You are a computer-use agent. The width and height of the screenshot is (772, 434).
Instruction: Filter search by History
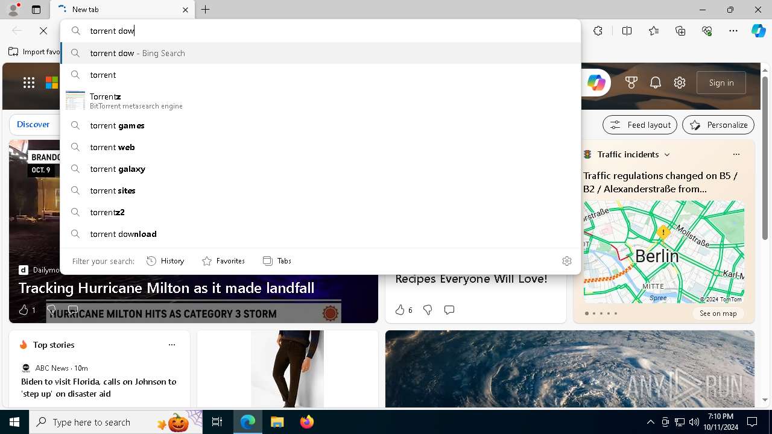pyautogui.click(x=165, y=261)
